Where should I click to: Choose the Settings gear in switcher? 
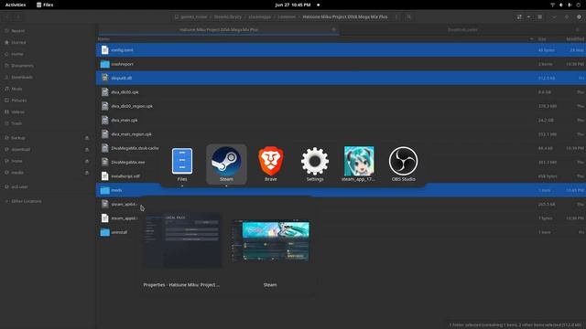(315, 164)
